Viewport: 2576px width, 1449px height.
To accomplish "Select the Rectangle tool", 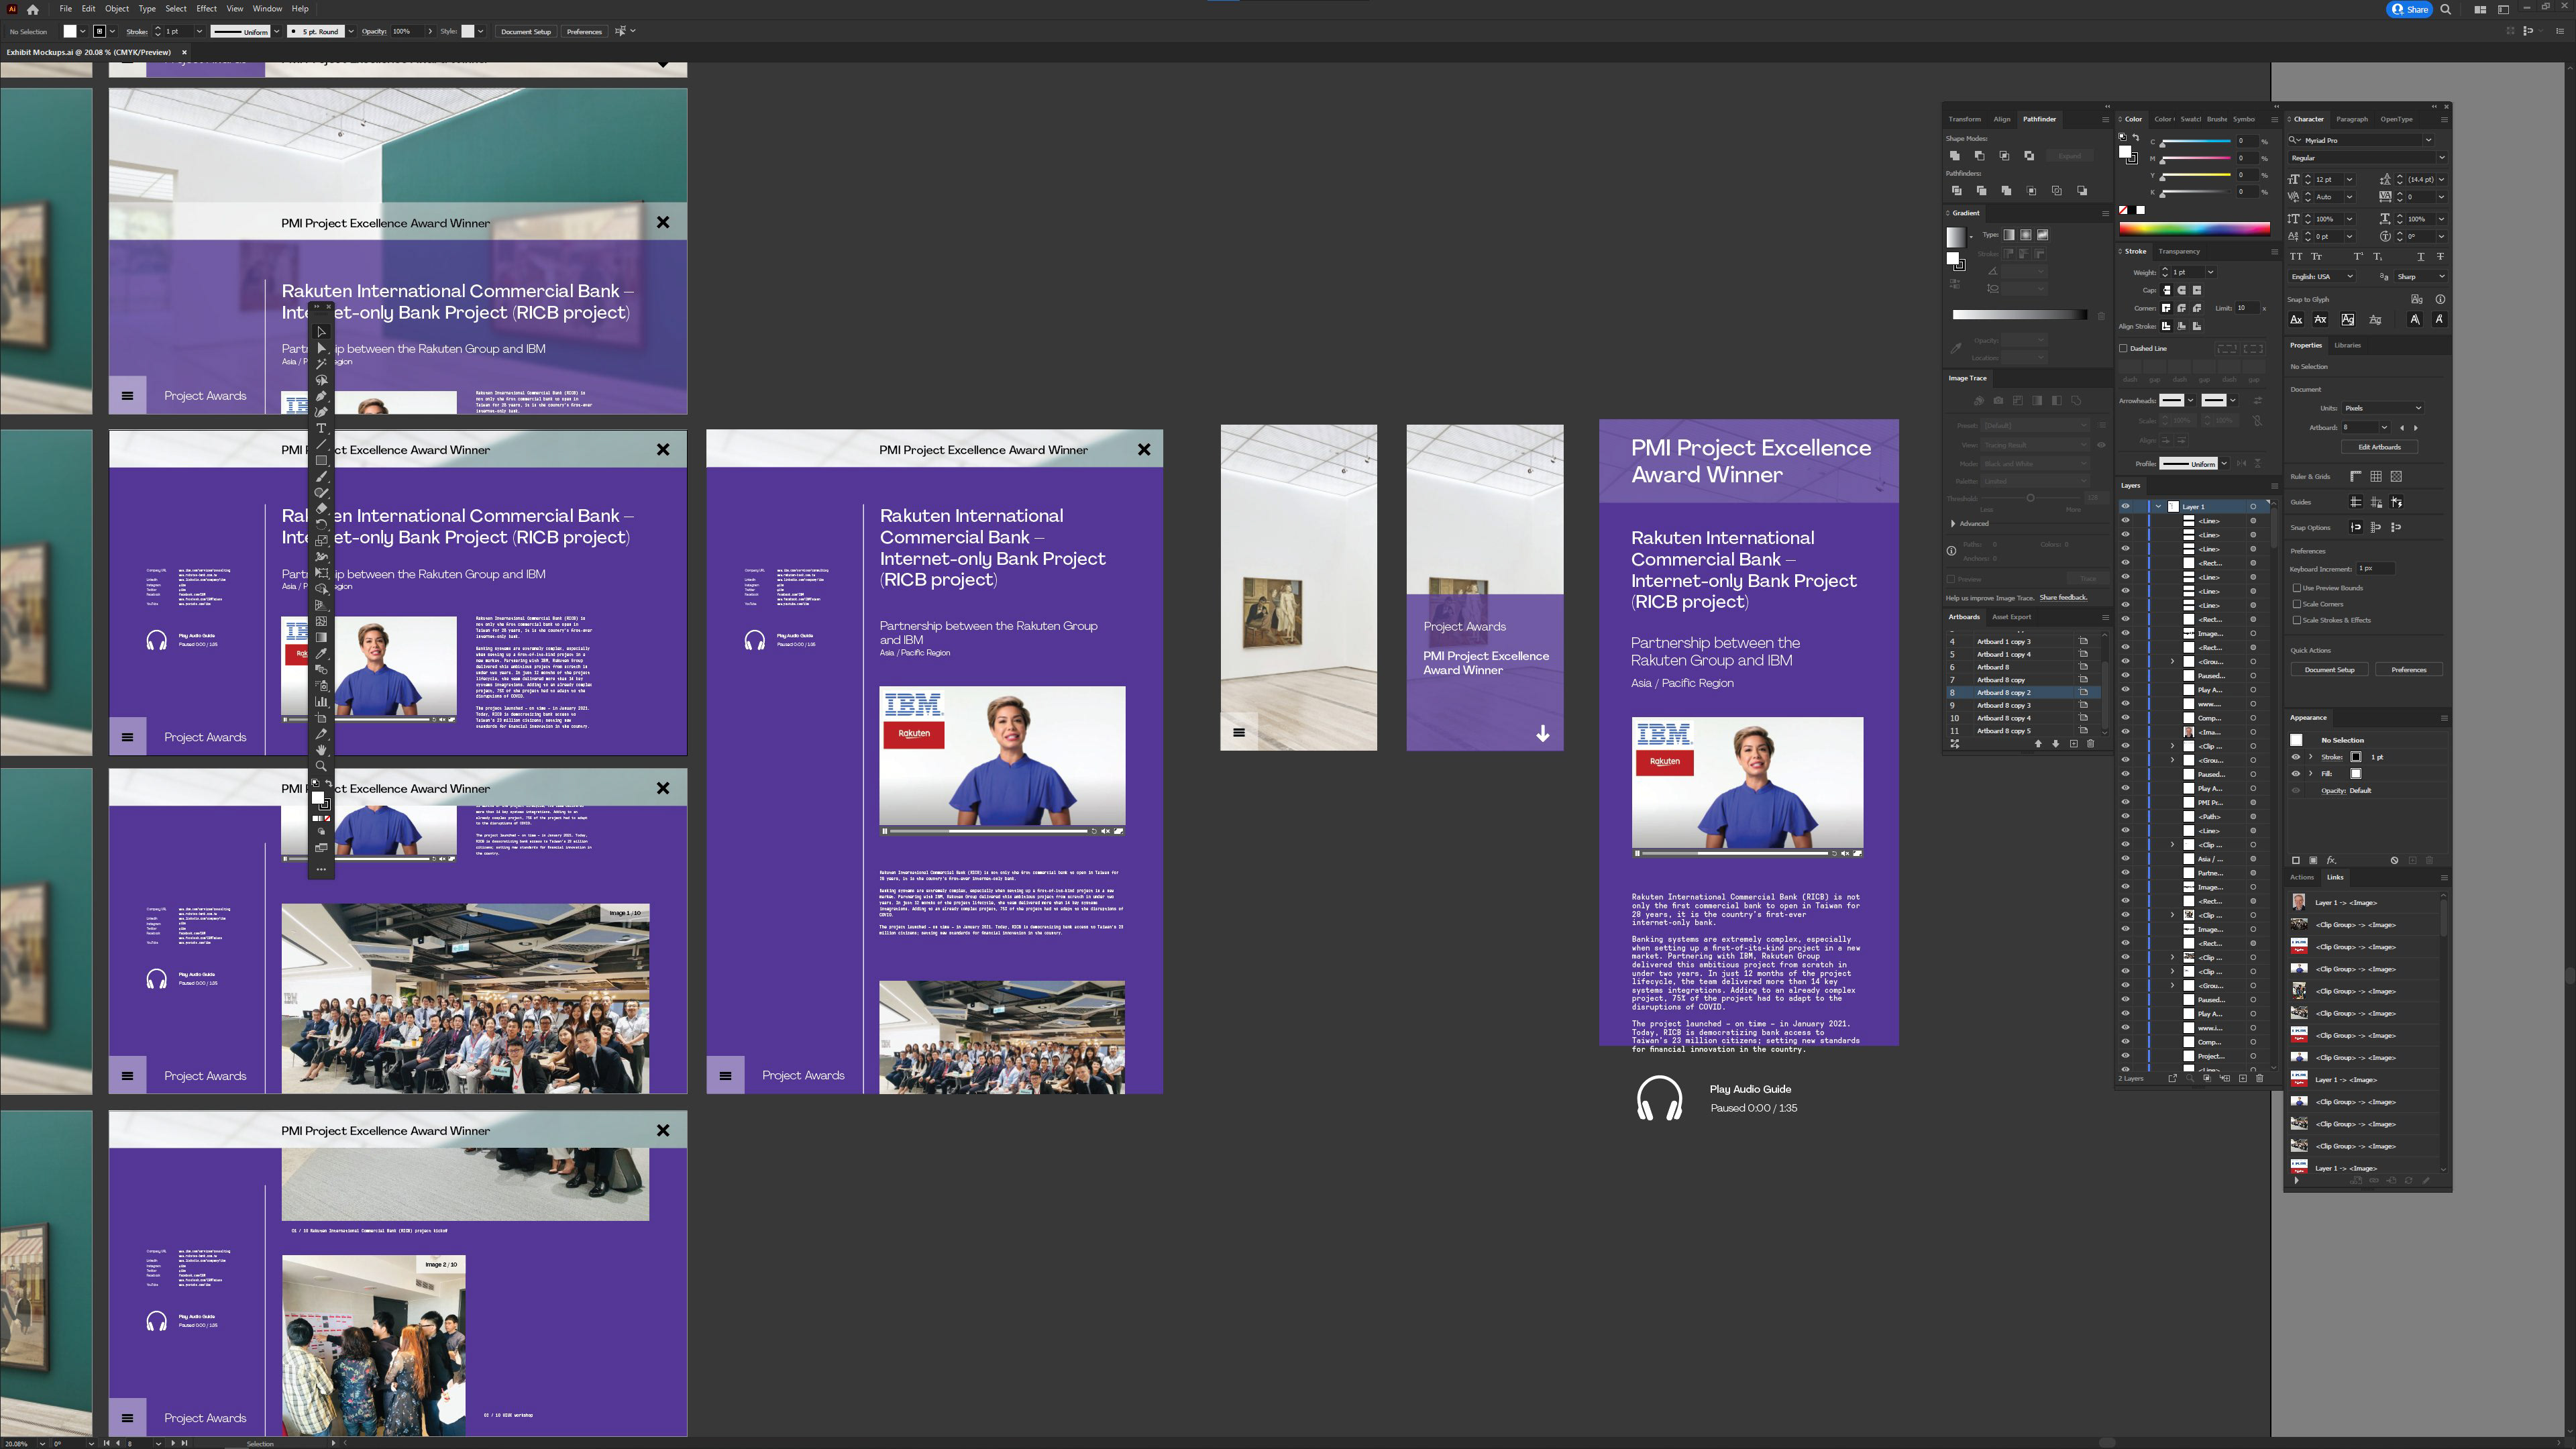I will [321, 460].
